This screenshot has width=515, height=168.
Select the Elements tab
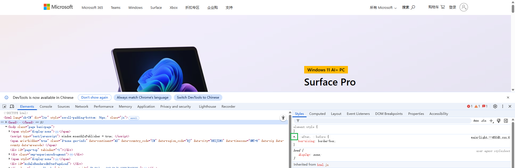click(x=27, y=106)
